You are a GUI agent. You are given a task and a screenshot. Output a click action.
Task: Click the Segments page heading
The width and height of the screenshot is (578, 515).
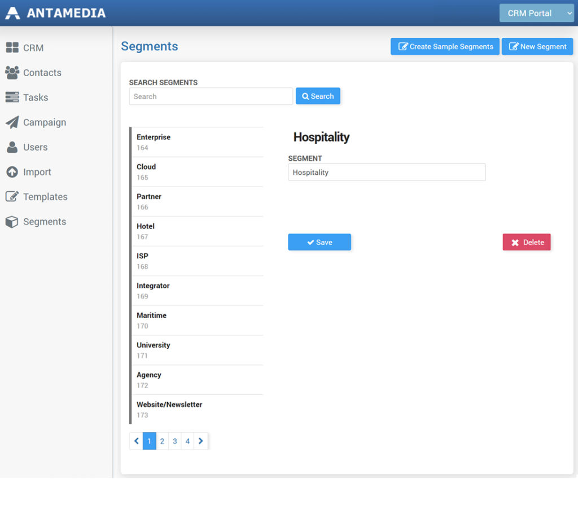coord(149,46)
